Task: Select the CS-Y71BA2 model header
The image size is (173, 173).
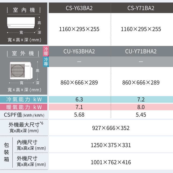Action: click(x=141, y=8)
